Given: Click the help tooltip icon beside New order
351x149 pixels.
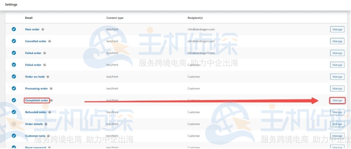Looking at the screenshot, I should point(43,29).
